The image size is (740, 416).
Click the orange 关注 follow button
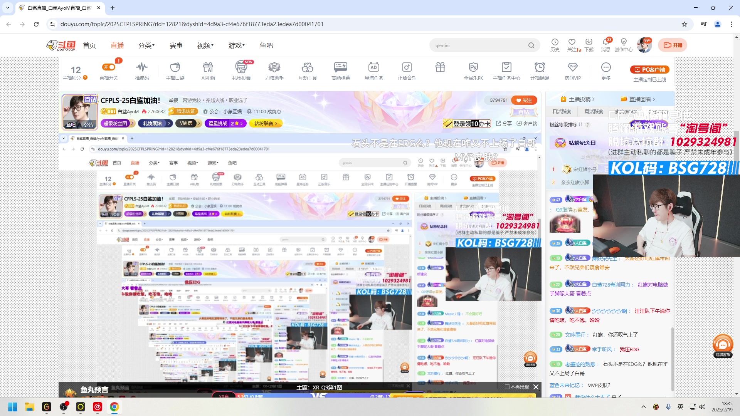pyautogui.click(x=524, y=100)
